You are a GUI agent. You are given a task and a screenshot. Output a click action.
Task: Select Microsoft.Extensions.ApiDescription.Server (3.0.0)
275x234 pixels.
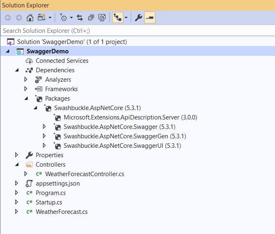130,117
